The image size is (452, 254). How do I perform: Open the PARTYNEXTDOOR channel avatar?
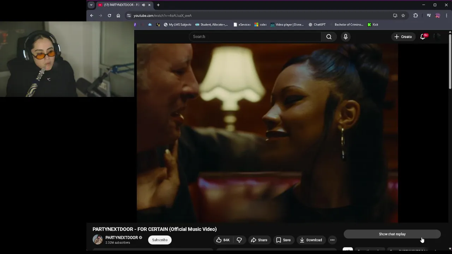[x=97, y=240]
